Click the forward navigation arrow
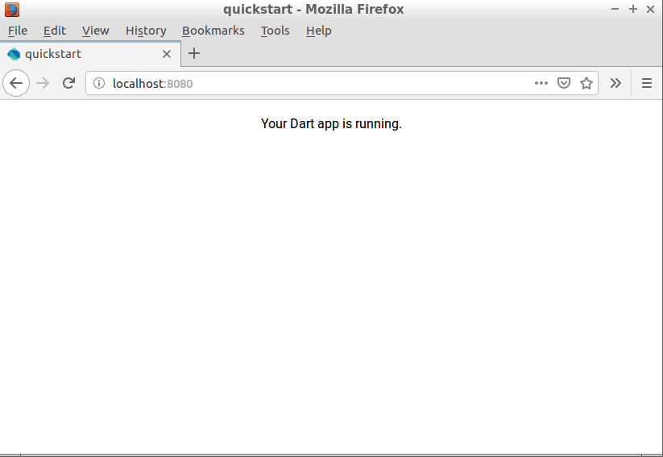 43,83
